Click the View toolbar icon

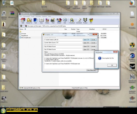tap(41, 21)
